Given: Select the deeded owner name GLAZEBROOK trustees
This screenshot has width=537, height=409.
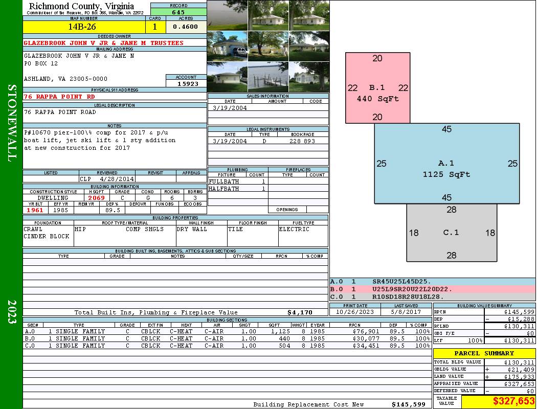Looking at the screenshot, I should point(103,43).
